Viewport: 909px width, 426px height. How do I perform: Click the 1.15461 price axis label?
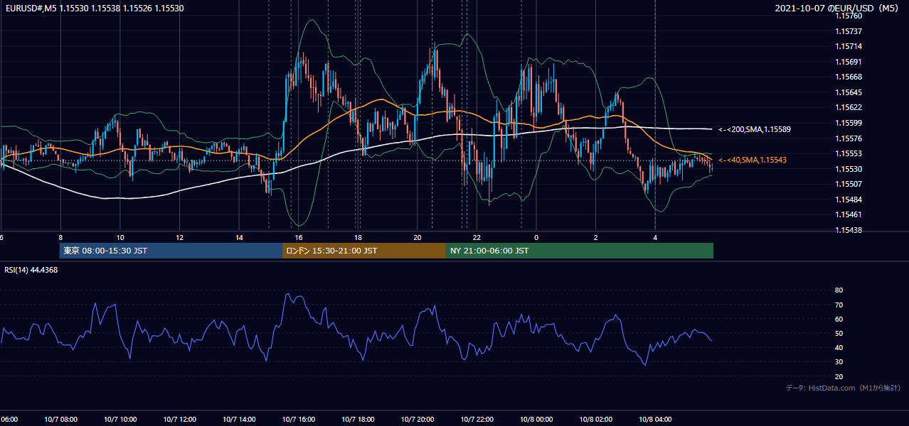pyautogui.click(x=849, y=214)
